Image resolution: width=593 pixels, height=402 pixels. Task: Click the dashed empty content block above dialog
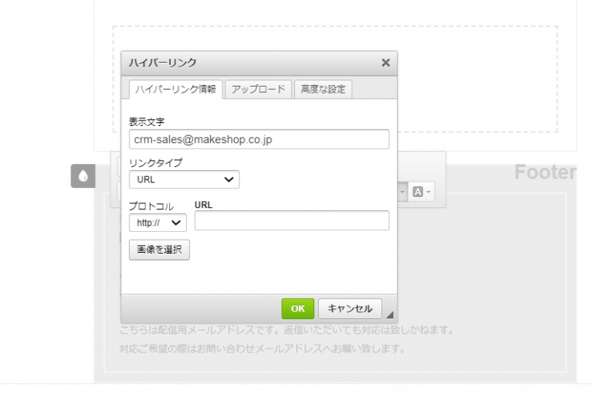[479, 77]
